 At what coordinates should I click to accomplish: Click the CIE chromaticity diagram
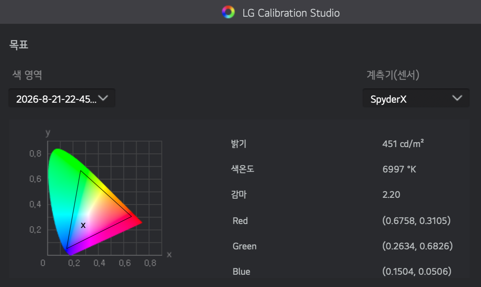tap(104, 197)
